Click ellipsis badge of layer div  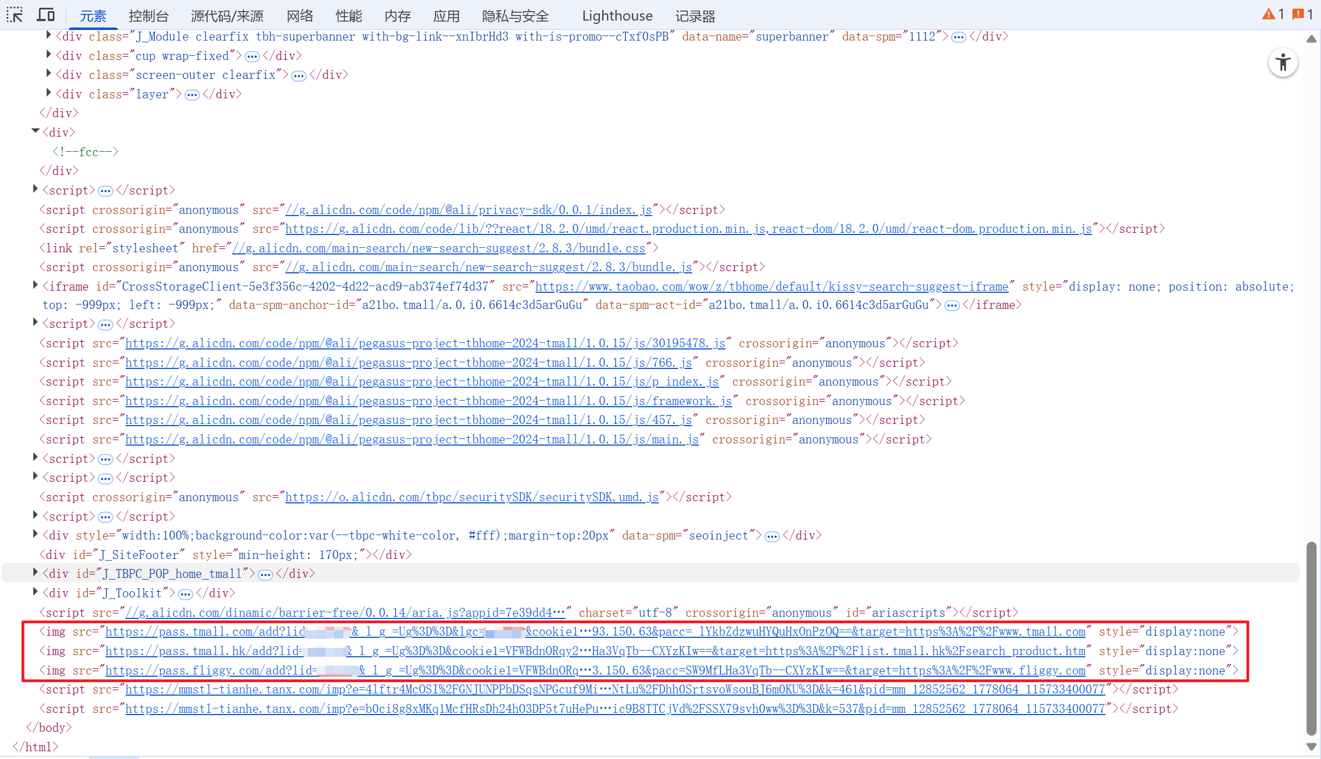(x=192, y=95)
